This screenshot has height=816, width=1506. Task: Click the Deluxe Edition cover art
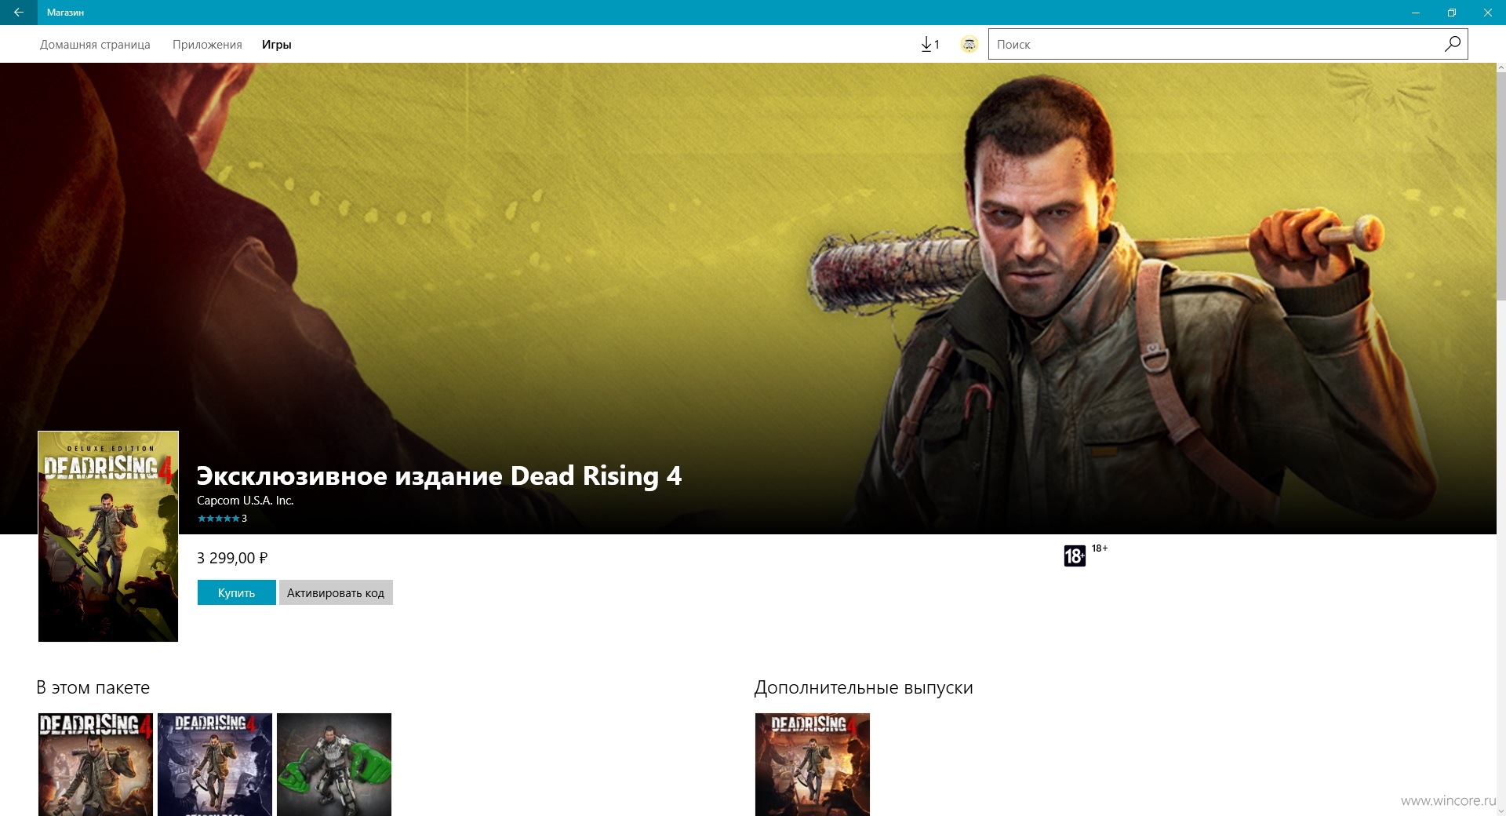point(108,536)
